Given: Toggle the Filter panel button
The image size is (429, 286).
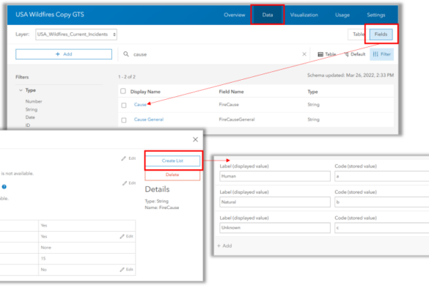Looking at the screenshot, I should coord(381,54).
